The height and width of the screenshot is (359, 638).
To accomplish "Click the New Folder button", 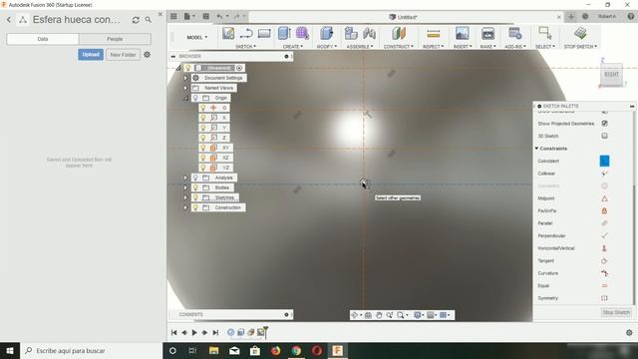I will (x=123, y=55).
